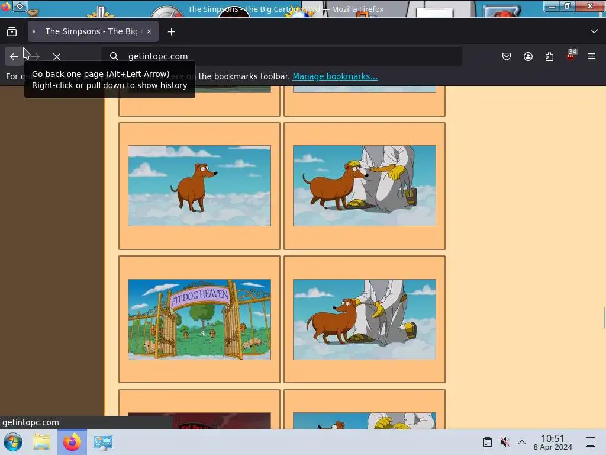Viewport: 606px width, 455px height.
Task: Click the page vertical scrollbar thumb
Action: coord(604,318)
